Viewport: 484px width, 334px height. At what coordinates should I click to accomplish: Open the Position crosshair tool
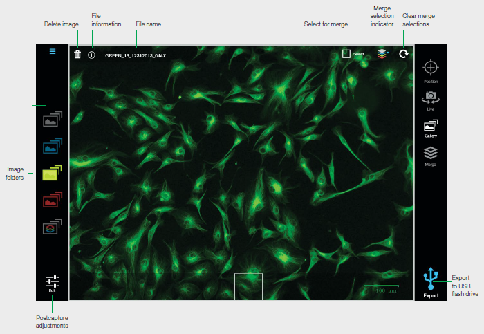click(x=431, y=69)
